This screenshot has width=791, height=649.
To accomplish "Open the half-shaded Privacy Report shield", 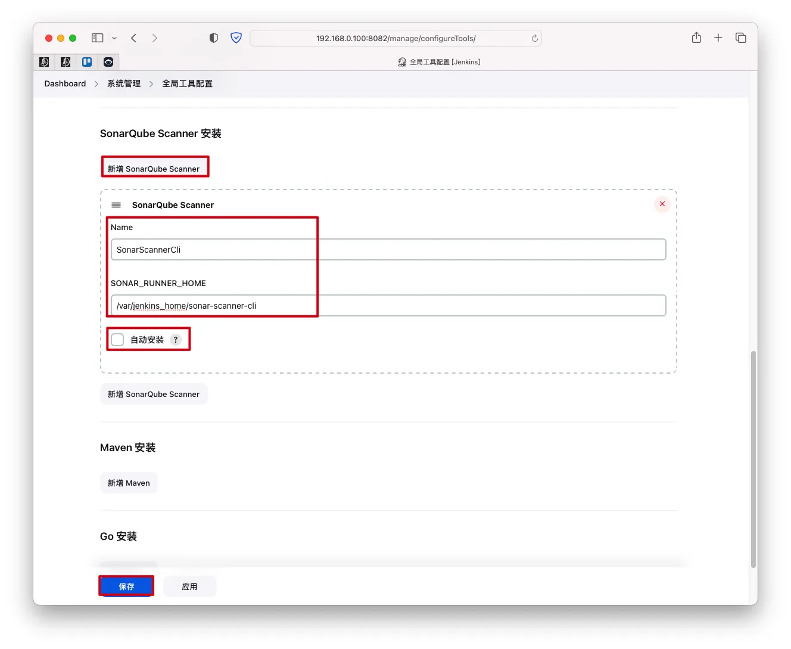I will (x=214, y=38).
